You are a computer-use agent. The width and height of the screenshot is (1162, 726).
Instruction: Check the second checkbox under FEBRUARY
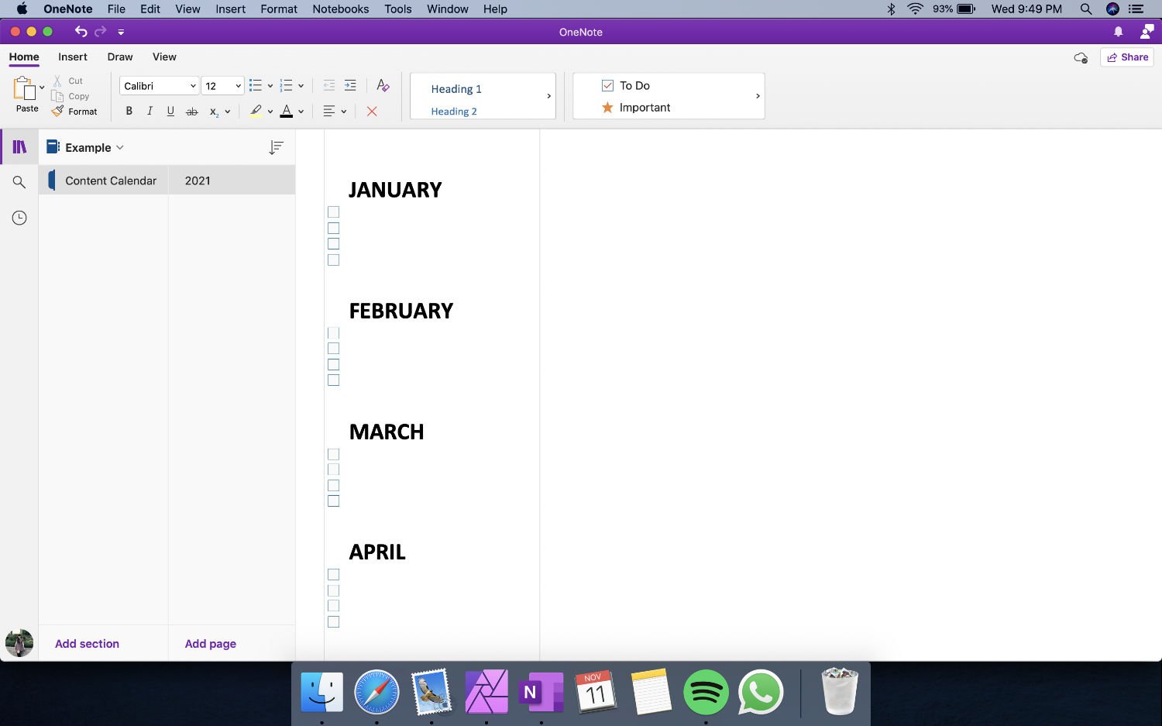point(334,349)
